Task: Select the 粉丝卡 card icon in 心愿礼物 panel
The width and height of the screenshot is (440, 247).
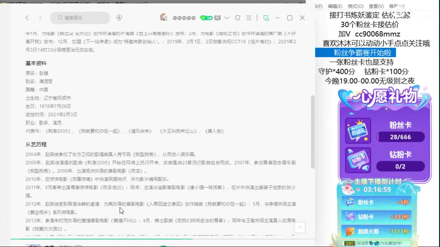Action: click(357, 131)
